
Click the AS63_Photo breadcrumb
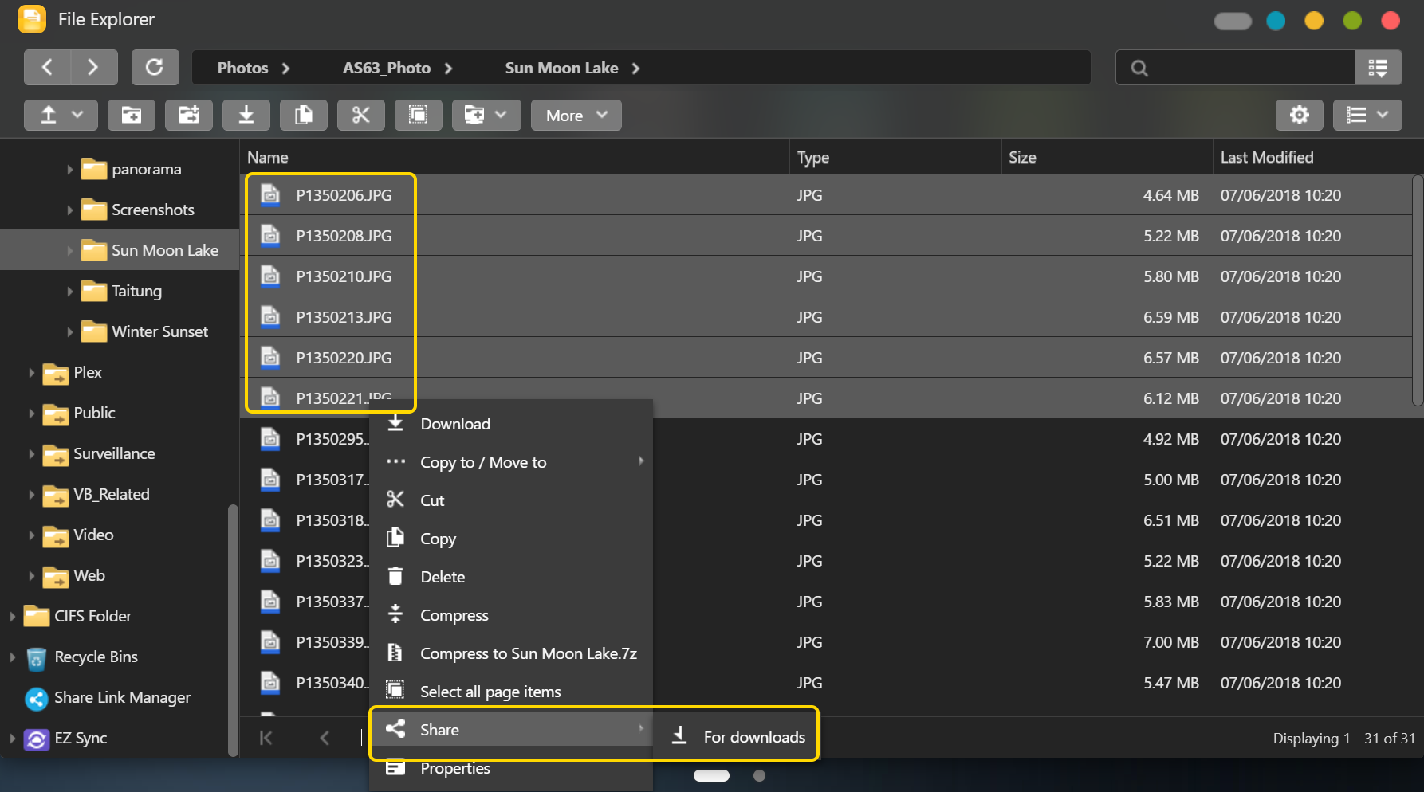click(387, 68)
